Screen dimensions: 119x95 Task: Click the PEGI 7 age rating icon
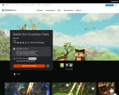(x=62, y=65)
